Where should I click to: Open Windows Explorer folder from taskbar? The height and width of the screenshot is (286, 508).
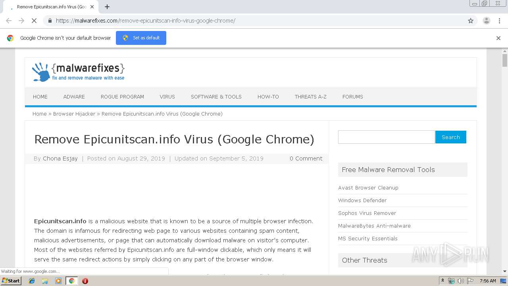(x=45, y=281)
